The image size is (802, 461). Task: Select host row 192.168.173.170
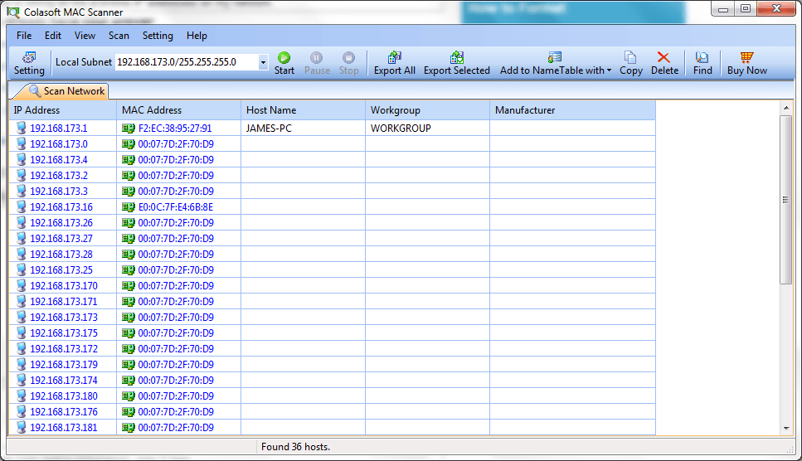coord(332,286)
